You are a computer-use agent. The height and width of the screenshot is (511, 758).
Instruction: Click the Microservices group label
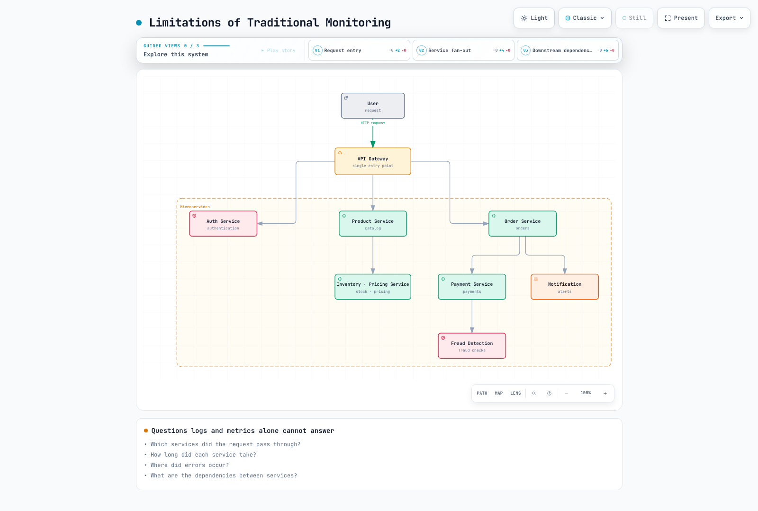pyautogui.click(x=195, y=207)
